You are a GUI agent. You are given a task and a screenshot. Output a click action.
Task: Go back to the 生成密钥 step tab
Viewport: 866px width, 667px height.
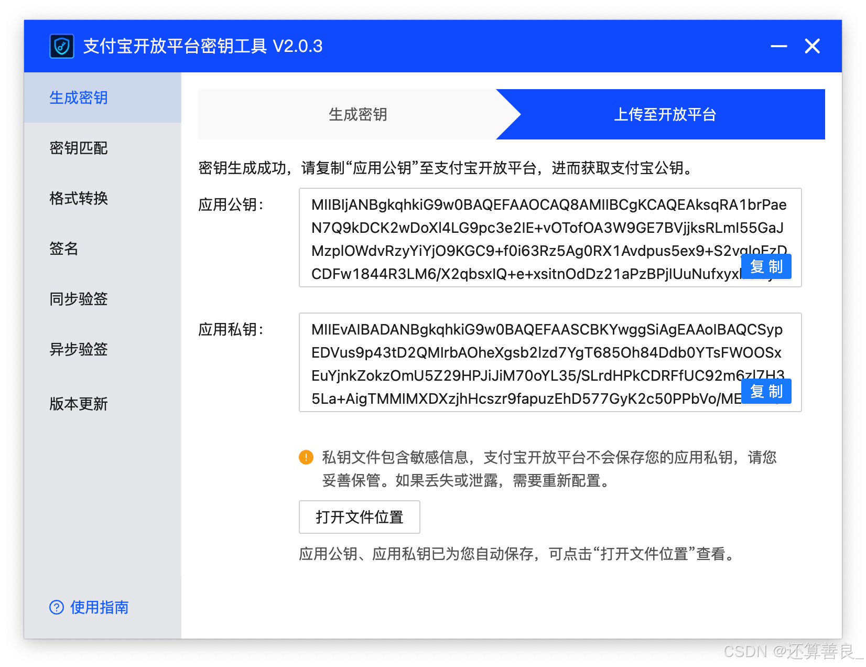click(358, 114)
